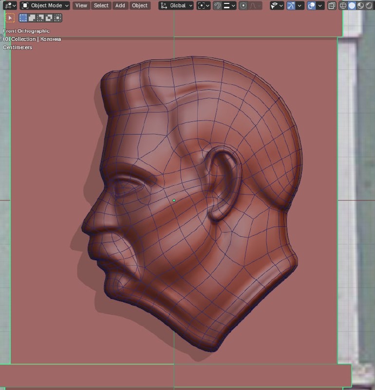
Task: Open the editor type selector
Action: [10, 5]
